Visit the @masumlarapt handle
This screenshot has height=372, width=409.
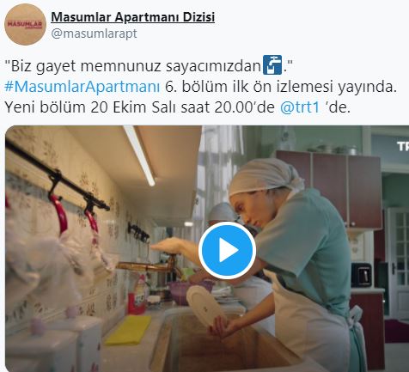coord(94,34)
